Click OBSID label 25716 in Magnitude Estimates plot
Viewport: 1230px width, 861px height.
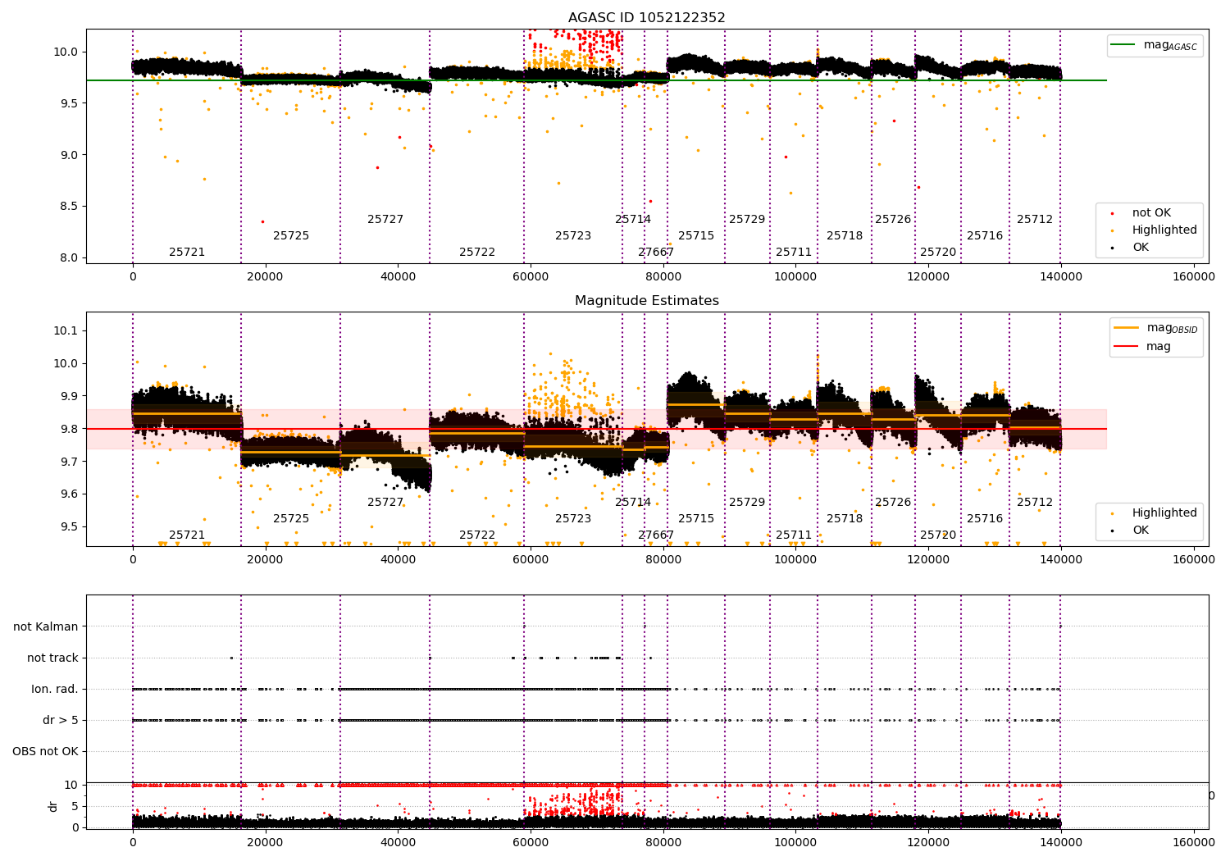pos(985,519)
